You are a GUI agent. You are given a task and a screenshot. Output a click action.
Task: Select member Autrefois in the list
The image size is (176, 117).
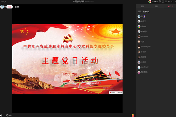tap(156, 37)
